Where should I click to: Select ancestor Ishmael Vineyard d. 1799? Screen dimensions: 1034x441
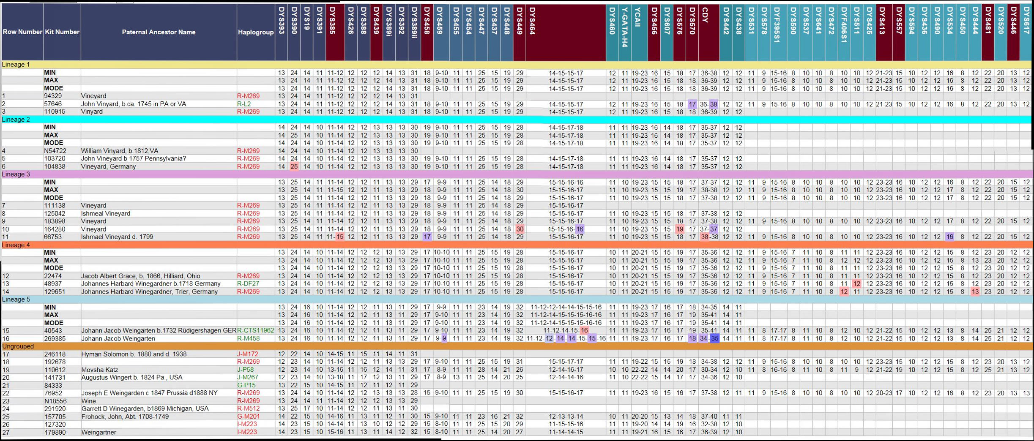[117, 237]
